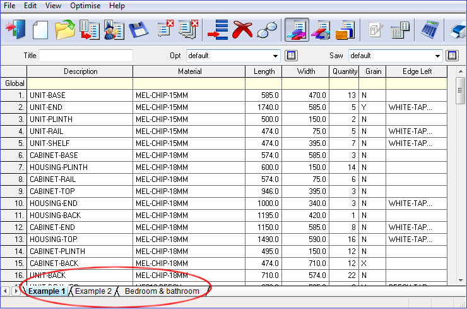The height and width of the screenshot is (309, 467).
Task: Select the Global row header
Action: tap(14, 83)
